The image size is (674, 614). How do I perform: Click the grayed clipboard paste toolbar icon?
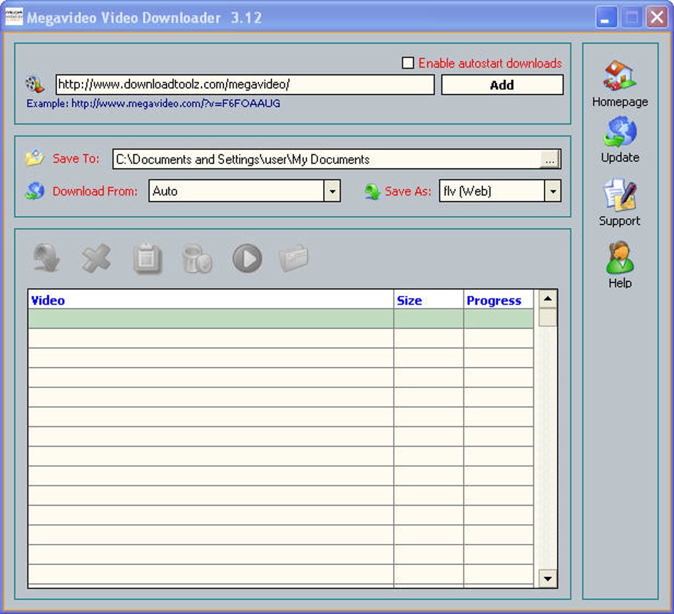click(x=147, y=258)
